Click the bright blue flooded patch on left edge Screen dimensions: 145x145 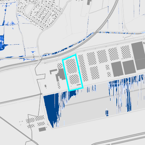coord(2,43)
